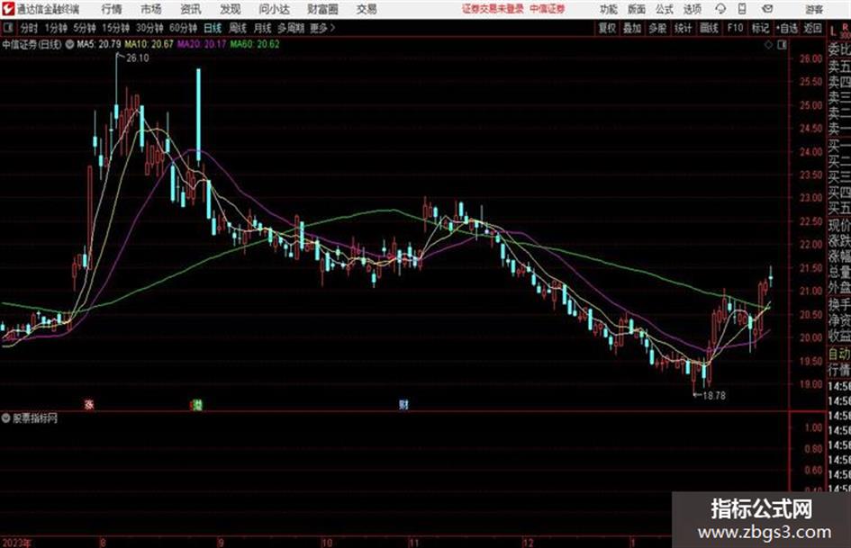Select the 日线 daily tab
This screenshot has width=851, height=548.
pos(213,28)
